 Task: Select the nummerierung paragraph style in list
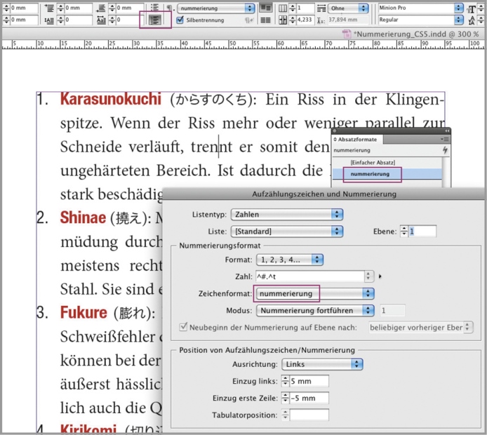[x=387, y=174]
